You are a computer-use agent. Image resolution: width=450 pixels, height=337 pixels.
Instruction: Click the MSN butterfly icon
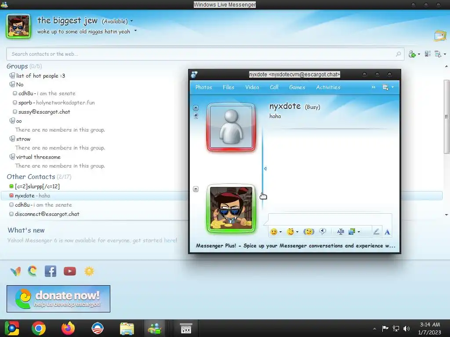15,271
